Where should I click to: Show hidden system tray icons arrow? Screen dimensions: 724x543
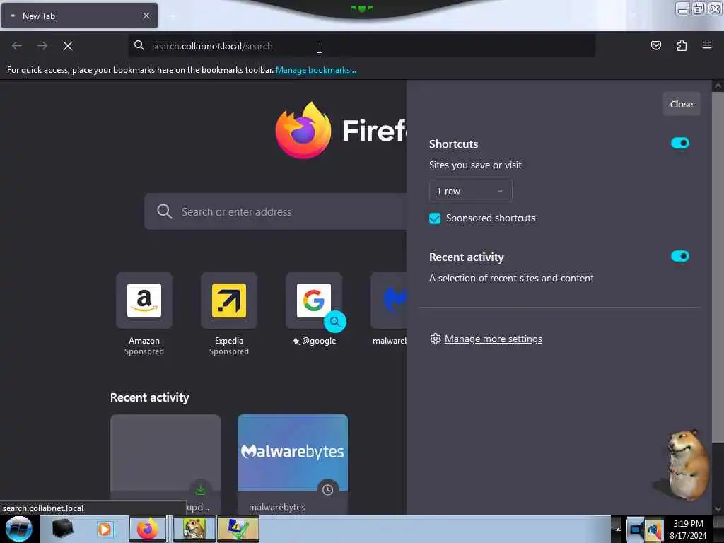point(618,529)
